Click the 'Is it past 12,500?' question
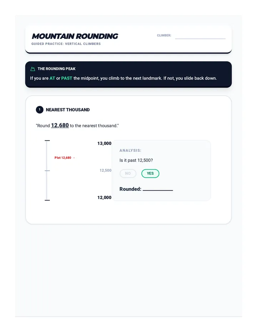The image size is (257, 332). click(x=136, y=160)
